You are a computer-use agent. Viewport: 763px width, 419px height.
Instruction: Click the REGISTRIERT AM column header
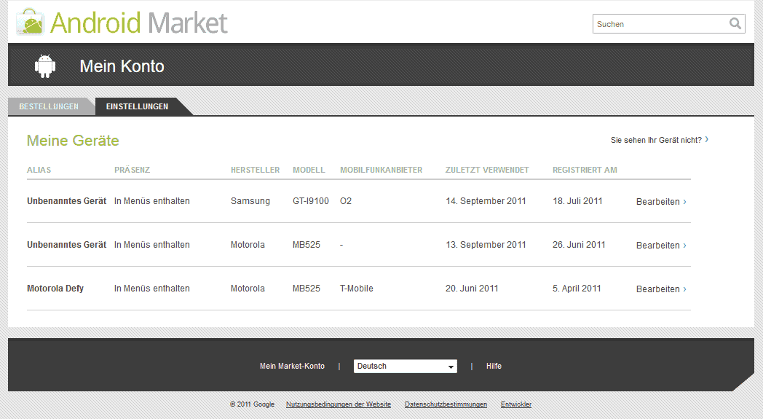(585, 170)
